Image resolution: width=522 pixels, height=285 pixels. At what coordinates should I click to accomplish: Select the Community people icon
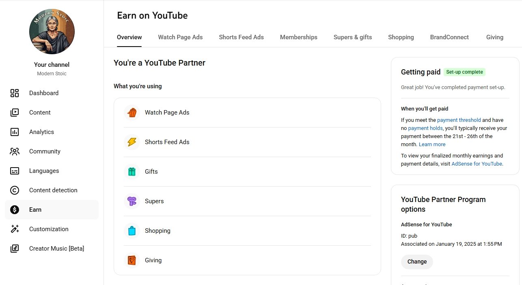point(15,151)
